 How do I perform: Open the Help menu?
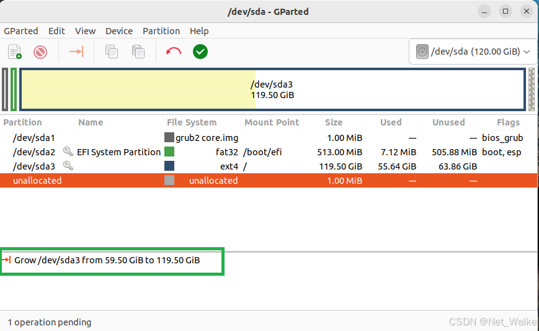(199, 31)
